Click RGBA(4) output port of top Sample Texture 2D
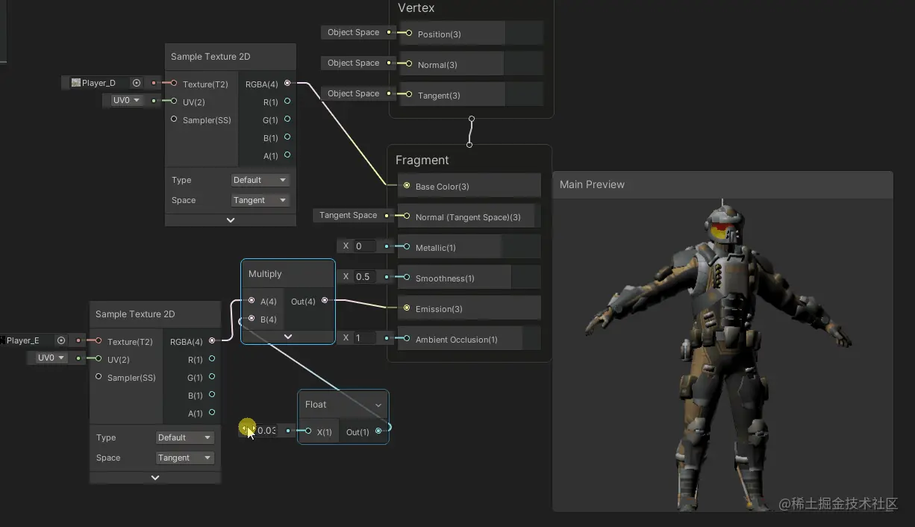This screenshot has height=527, width=915. [287, 84]
